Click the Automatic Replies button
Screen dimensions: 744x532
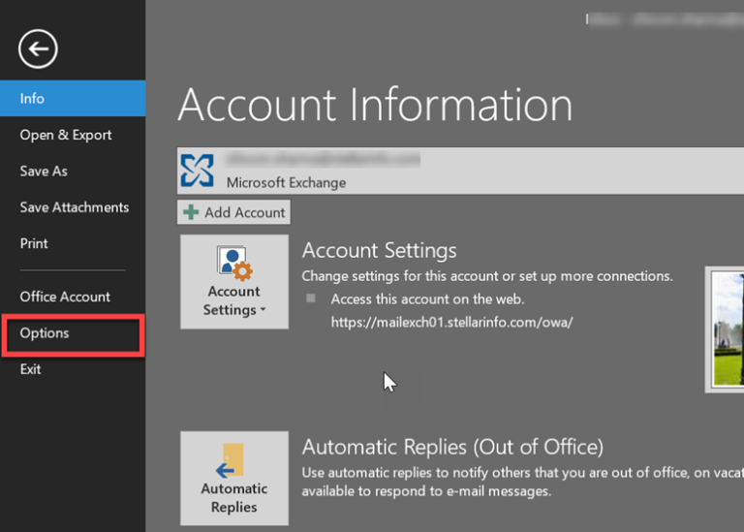coord(234,479)
